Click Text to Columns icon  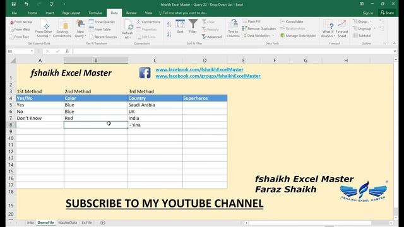pyautogui.click(x=233, y=28)
